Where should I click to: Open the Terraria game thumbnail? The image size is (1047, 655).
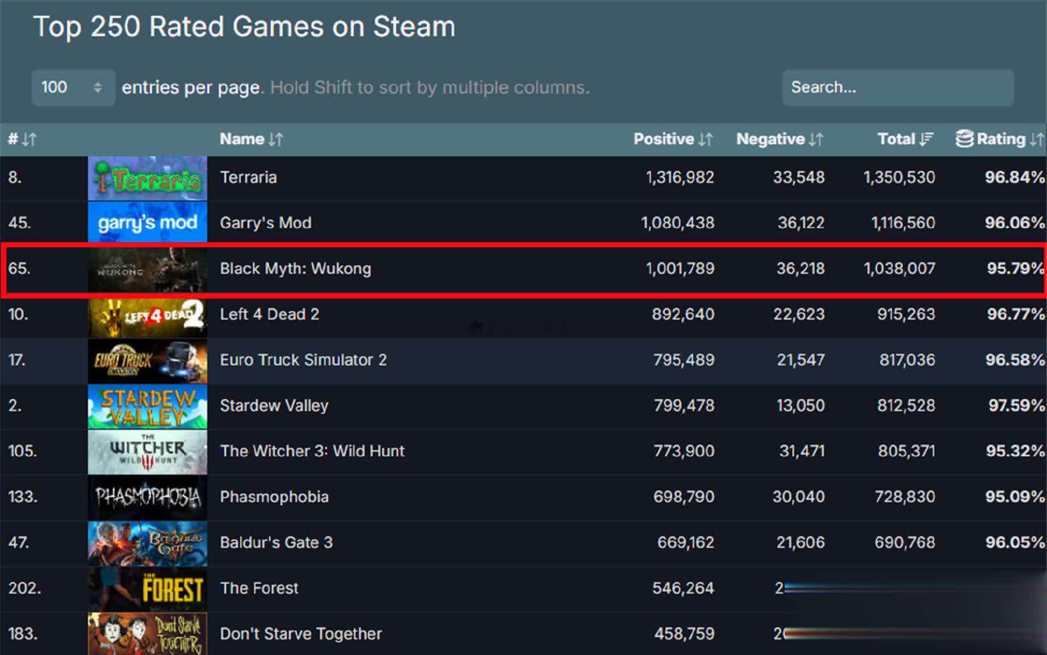pos(147,178)
